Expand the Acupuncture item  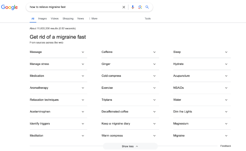pos(202,76)
